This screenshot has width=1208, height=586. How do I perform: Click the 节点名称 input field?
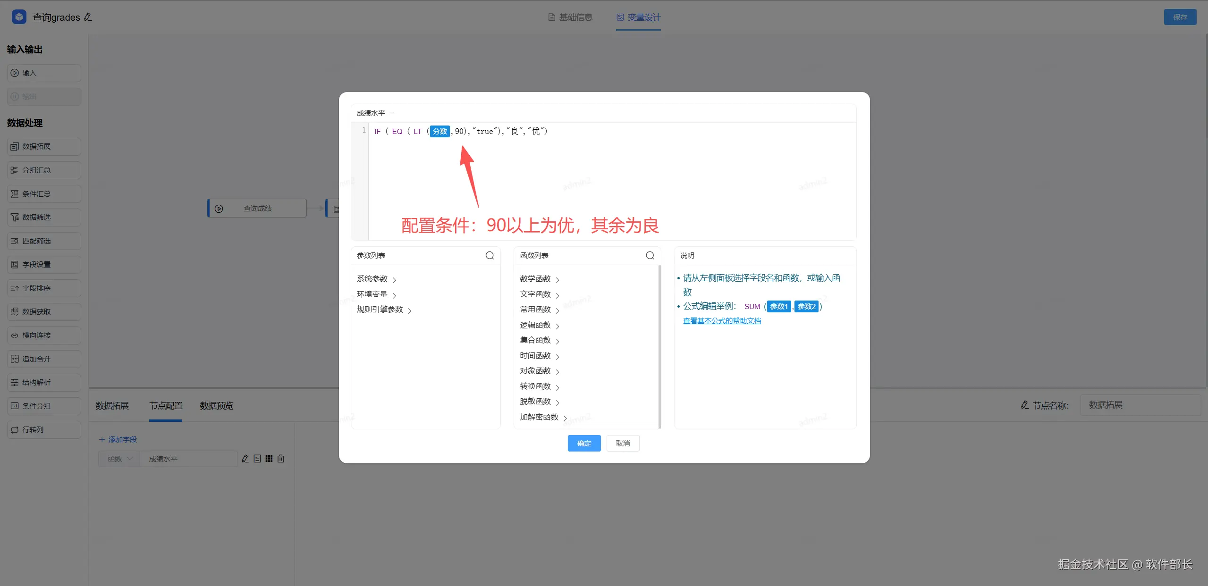[1140, 405]
